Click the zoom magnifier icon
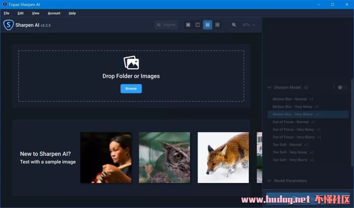Screen dimensions: 354x208 [x=234, y=25]
